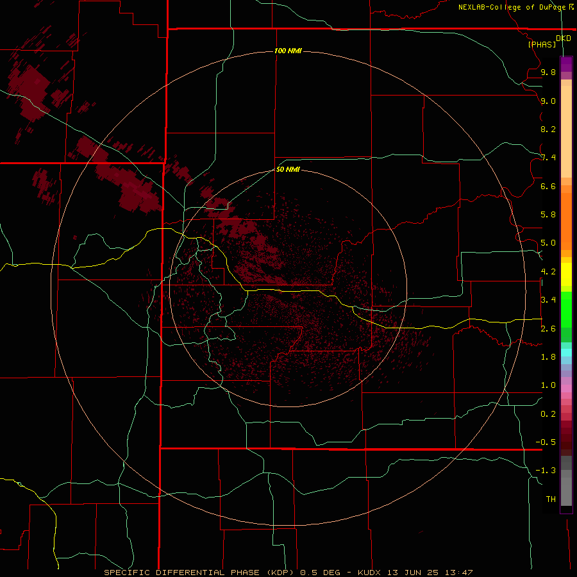Click the 4.2 value on the color scale
This screenshot has width=577, height=577.
[548, 272]
